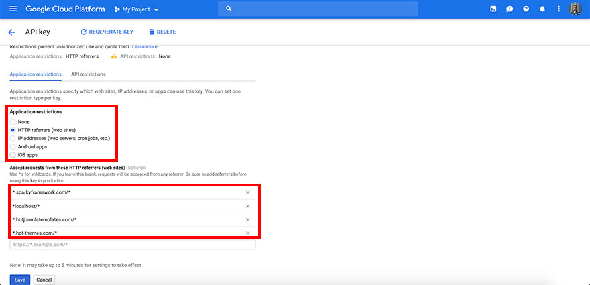590x285 pixels.
Task: Open the three-dot settings menu
Action: coord(558,9)
